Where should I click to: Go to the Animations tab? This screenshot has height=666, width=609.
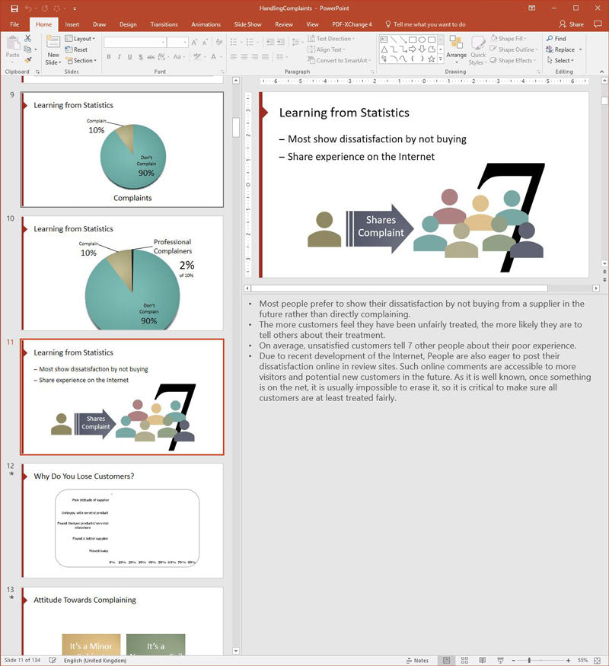(x=206, y=24)
